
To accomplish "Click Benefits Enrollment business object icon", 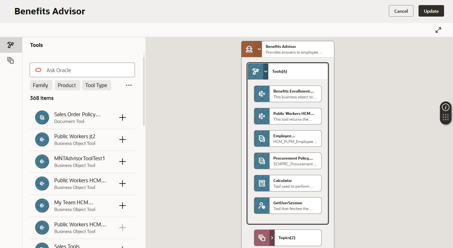I will (x=262, y=94).
